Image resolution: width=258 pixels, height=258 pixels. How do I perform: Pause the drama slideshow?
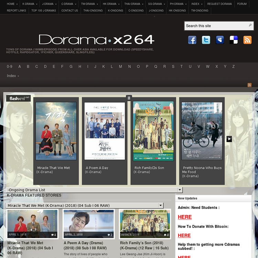(x=129, y=98)
